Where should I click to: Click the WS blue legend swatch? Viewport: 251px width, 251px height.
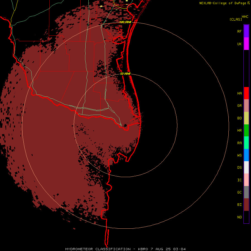point(246,155)
